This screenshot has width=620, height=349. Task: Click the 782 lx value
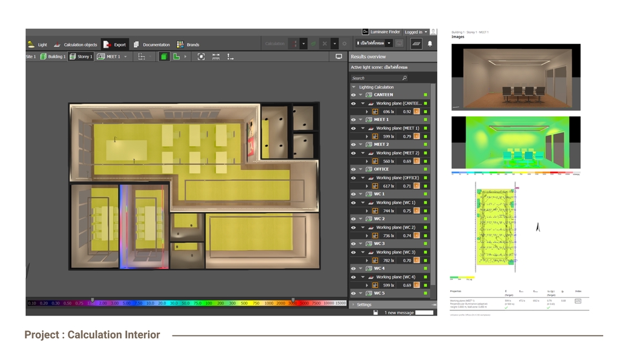tap(389, 260)
